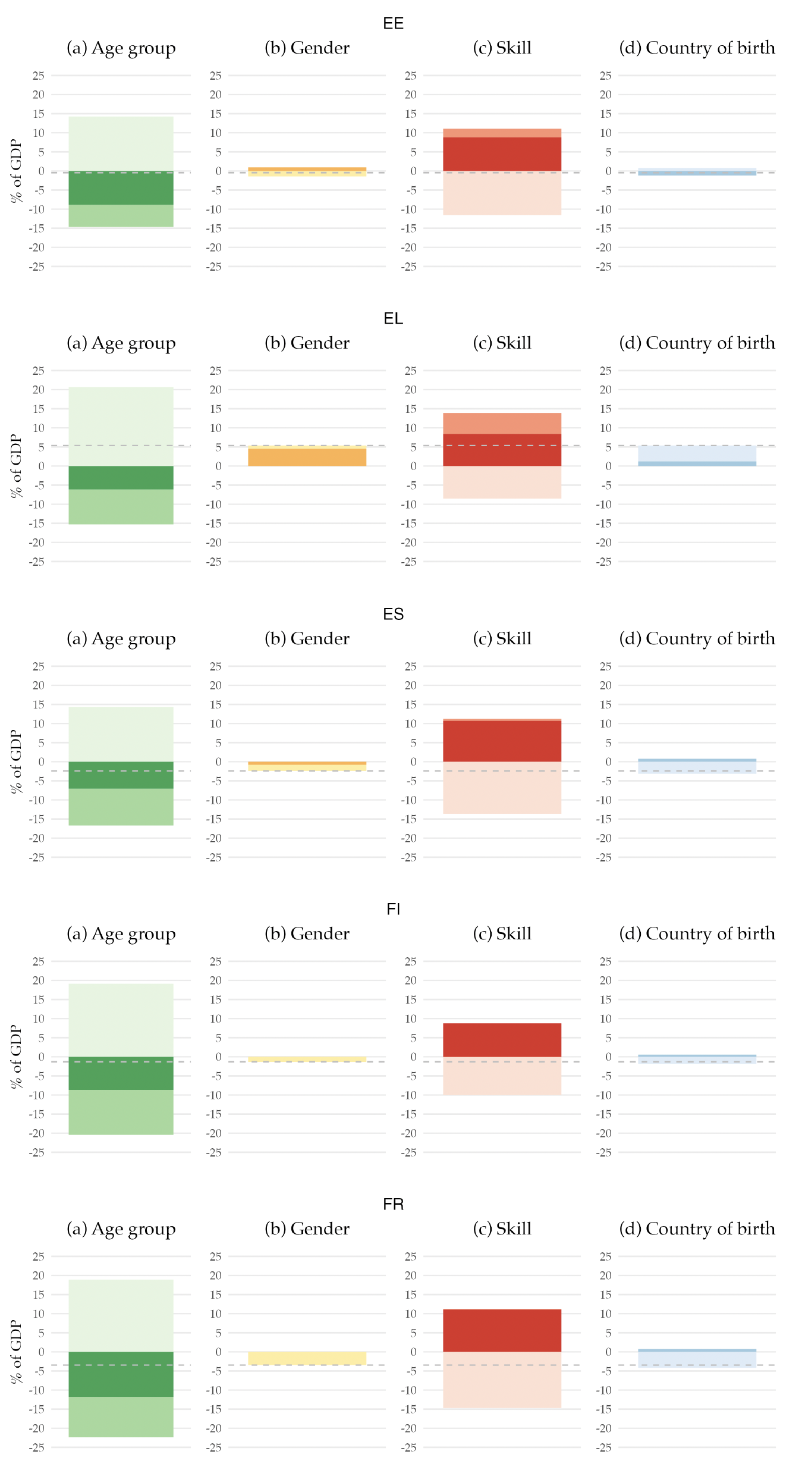
Task: Click the FR country heading
Action: coord(393,1205)
